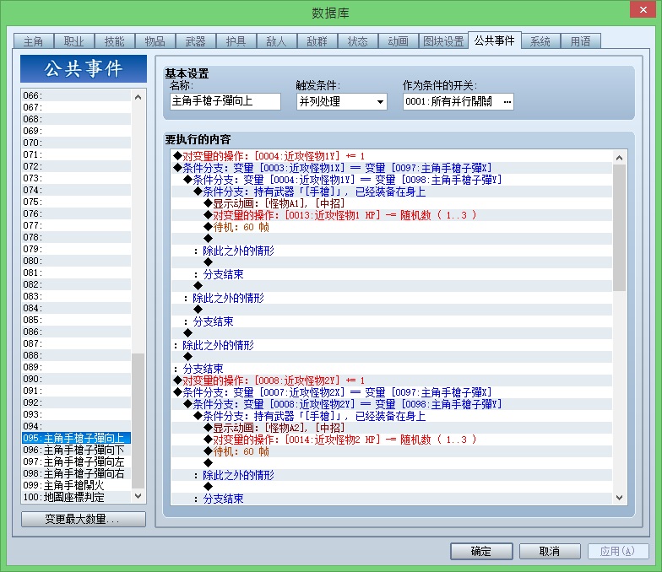The image size is (662, 572).
Task: Open the switch selector ellipsis button
Action: (x=507, y=101)
